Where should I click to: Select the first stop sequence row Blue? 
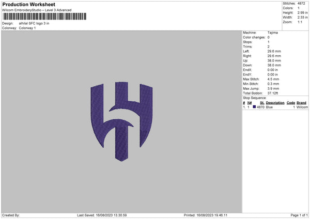click(269, 107)
